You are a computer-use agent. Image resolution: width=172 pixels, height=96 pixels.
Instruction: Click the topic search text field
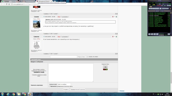tap(63, 57)
